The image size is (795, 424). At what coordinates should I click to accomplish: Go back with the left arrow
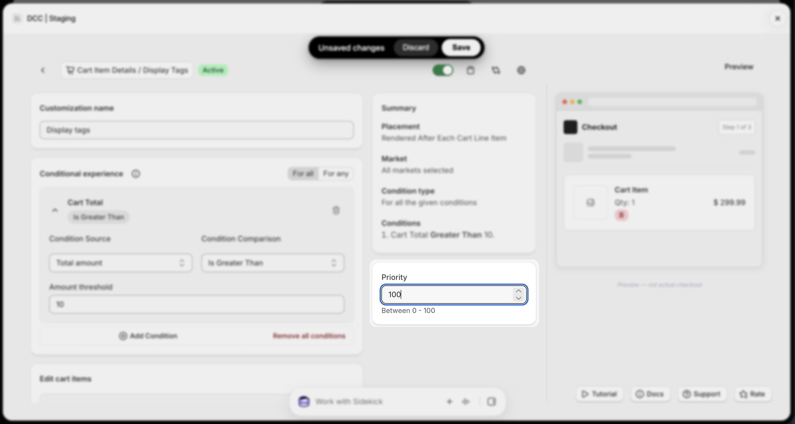[x=43, y=70]
